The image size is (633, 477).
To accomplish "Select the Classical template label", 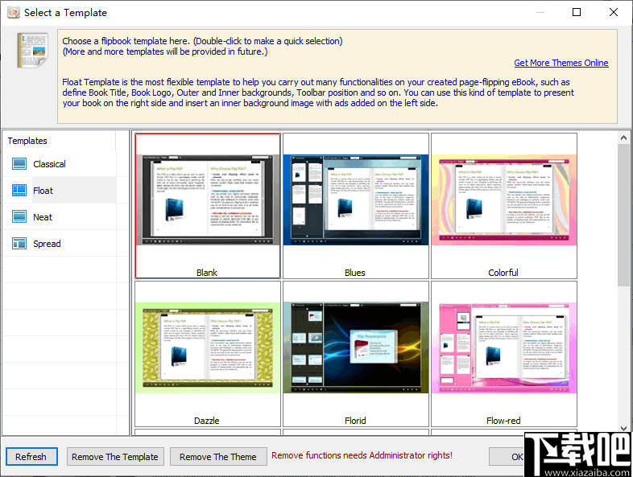I will tap(49, 164).
